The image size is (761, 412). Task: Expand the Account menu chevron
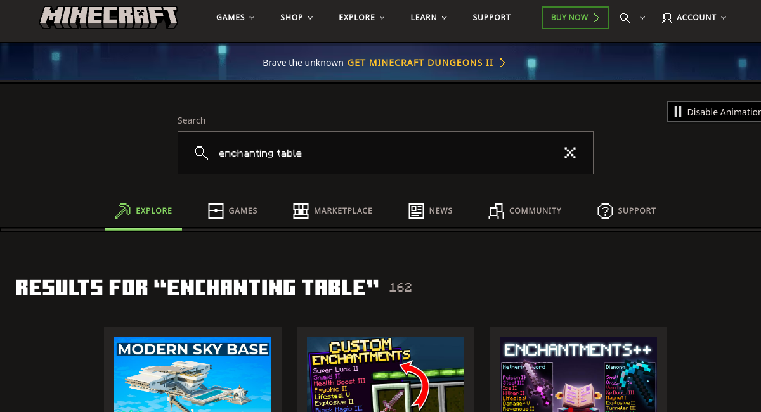tap(724, 18)
